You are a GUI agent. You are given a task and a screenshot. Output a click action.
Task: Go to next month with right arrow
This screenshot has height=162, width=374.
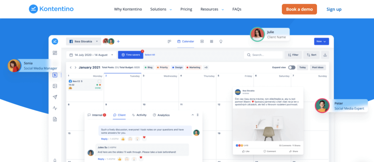(75, 68)
